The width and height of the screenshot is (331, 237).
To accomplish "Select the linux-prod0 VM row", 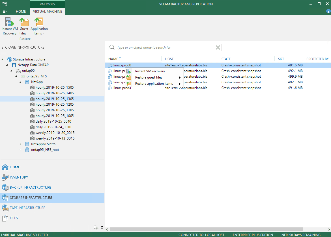I will pyautogui.click(x=218, y=65).
